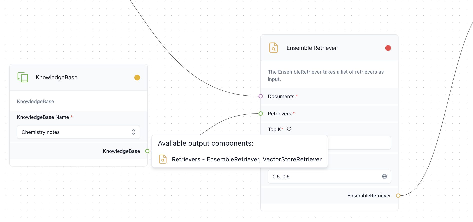Click the up-down chevron in KnowledgeBase Name selector
The width and height of the screenshot is (473, 222).
pos(134,132)
